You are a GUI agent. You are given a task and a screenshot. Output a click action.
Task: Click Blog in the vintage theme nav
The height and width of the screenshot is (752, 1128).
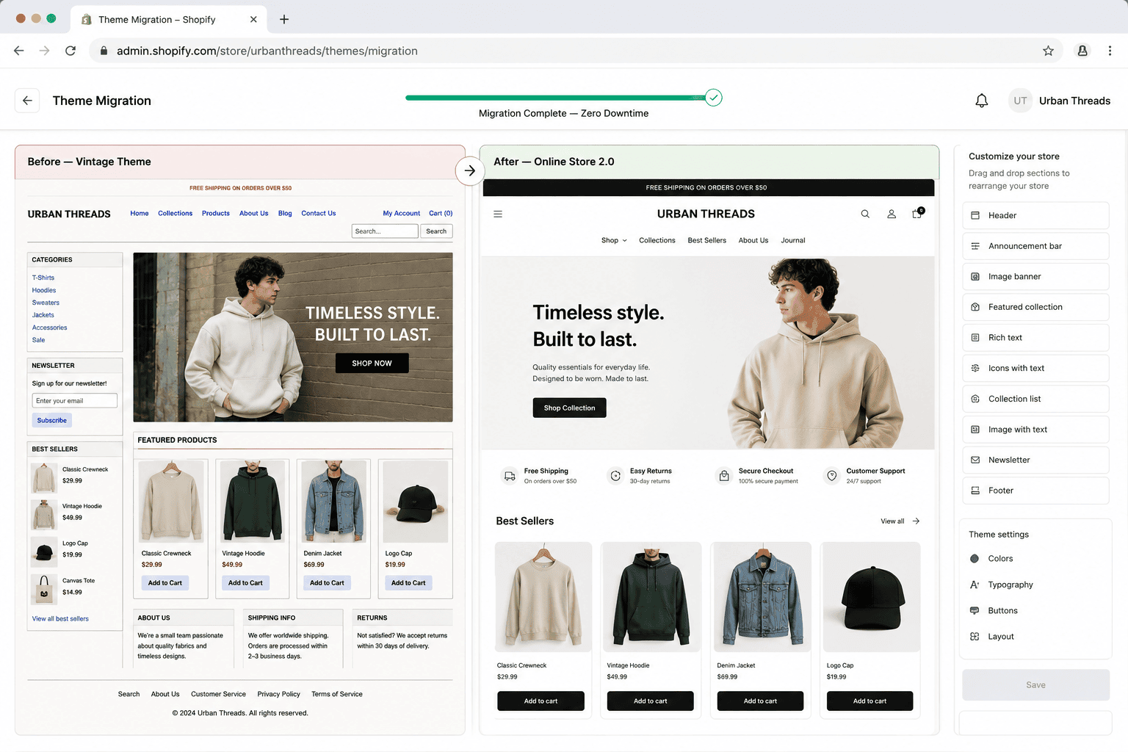(285, 214)
